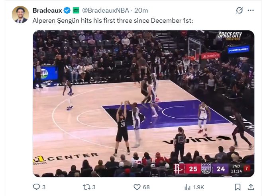This screenshot has width=263, height=196.
Task: Open the Bradeaux display name link
Action: (47, 10)
